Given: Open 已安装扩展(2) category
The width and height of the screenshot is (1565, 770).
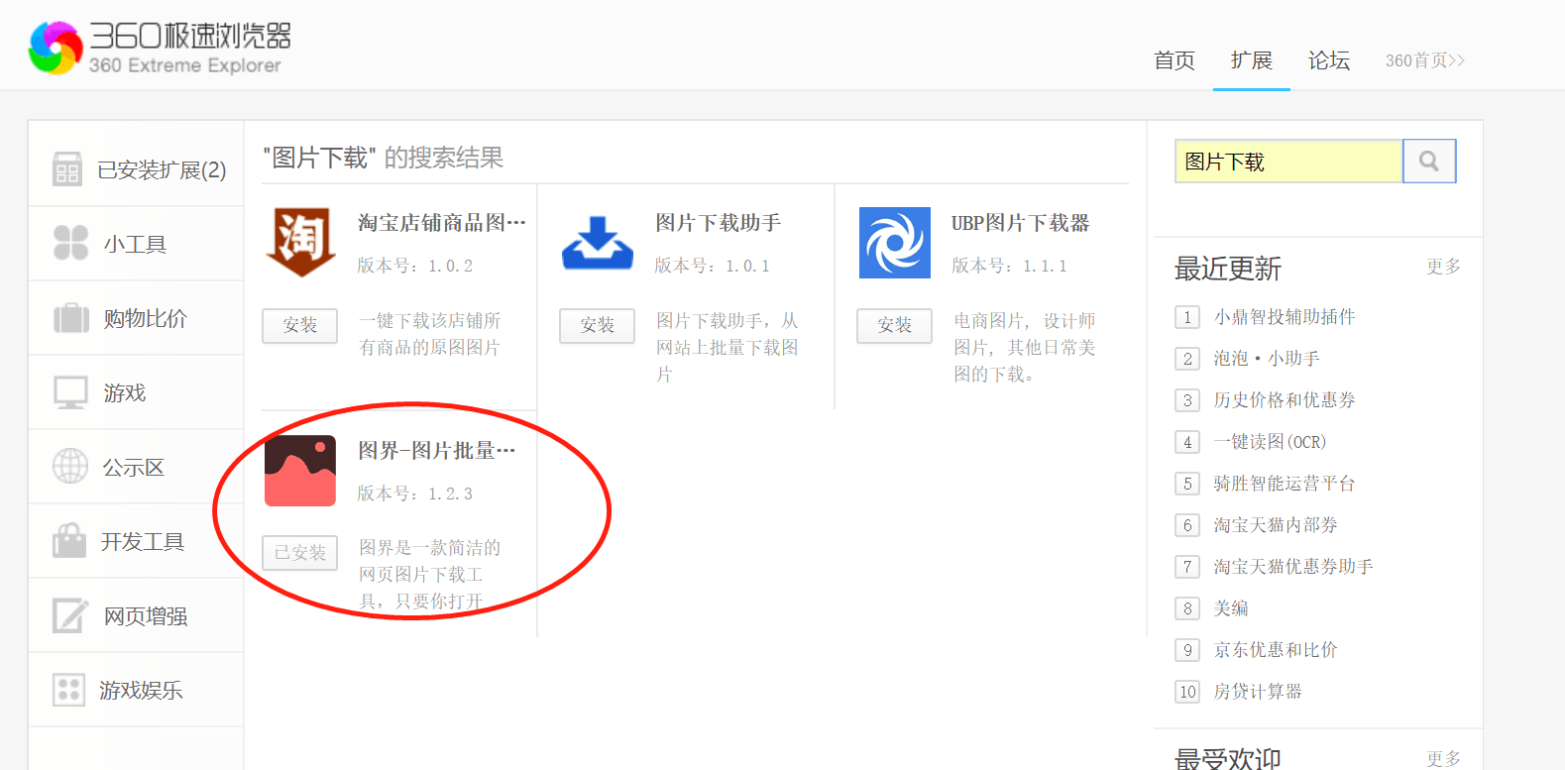Looking at the screenshot, I should [x=162, y=170].
